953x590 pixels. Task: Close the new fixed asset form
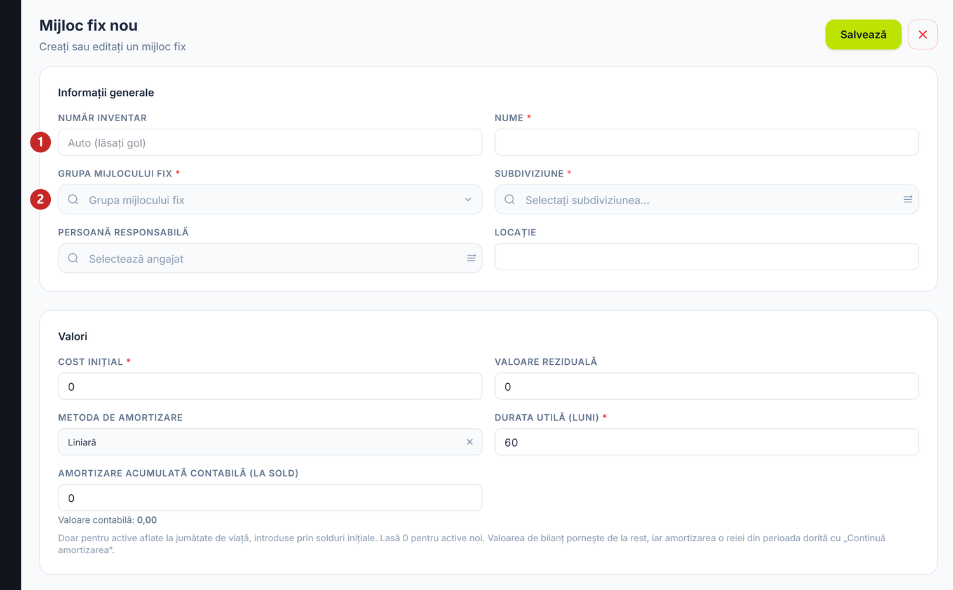[923, 34]
